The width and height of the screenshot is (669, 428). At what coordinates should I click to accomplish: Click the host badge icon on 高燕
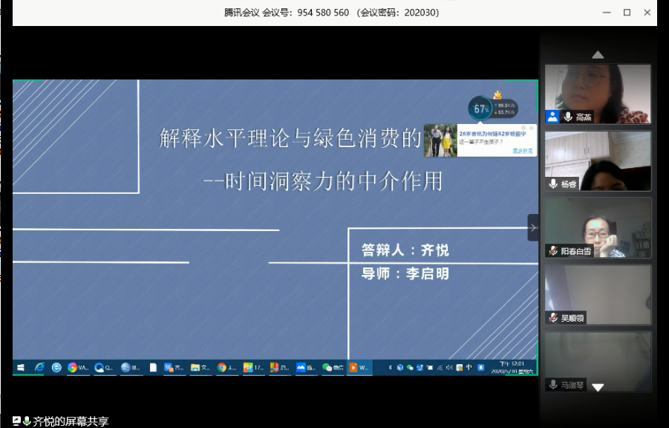[x=552, y=117]
